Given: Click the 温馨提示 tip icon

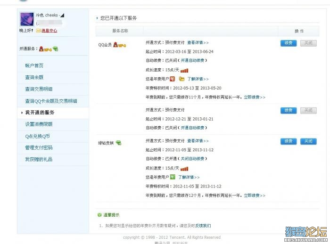Looking at the screenshot, I should coord(99,215).
